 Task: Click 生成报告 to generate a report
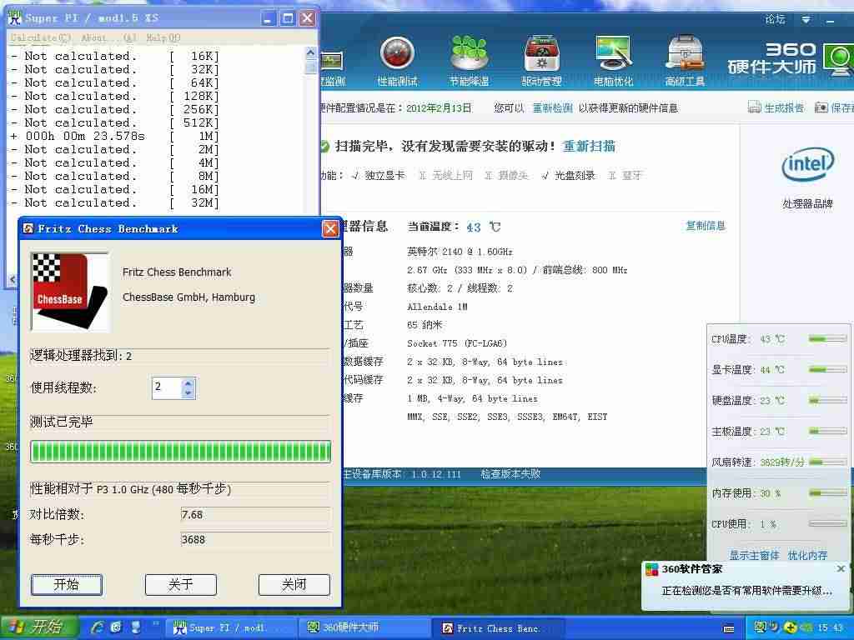(776, 107)
